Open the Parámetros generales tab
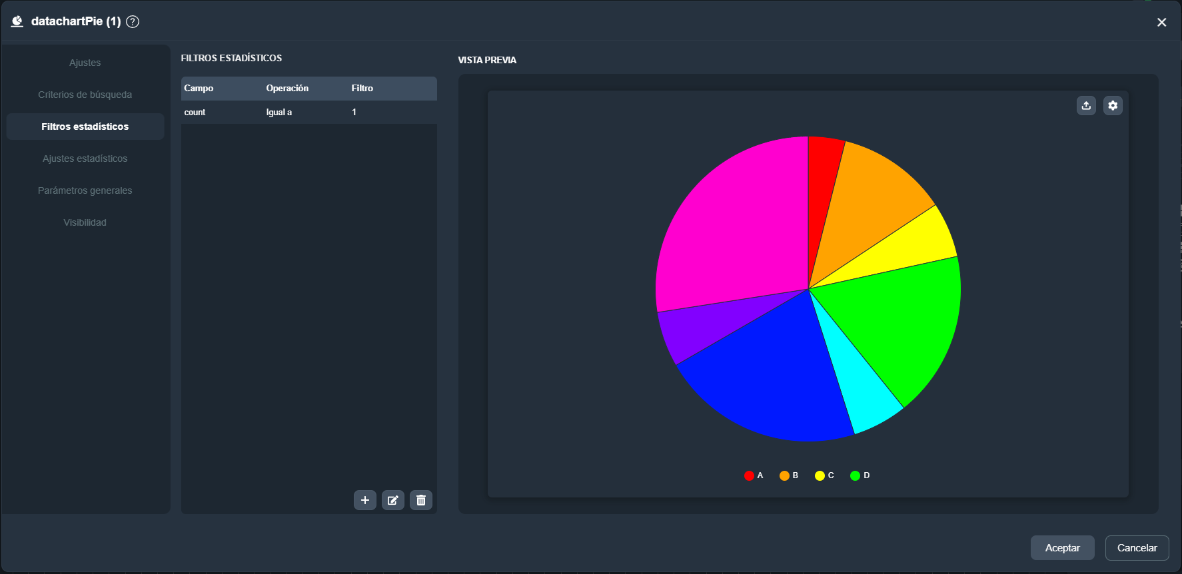This screenshot has height=574, width=1182. click(x=85, y=190)
